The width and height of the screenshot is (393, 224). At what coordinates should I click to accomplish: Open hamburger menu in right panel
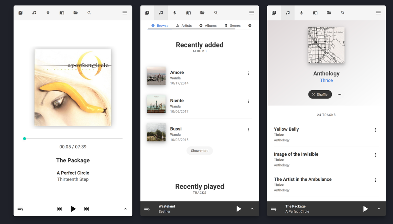pos(378,13)
